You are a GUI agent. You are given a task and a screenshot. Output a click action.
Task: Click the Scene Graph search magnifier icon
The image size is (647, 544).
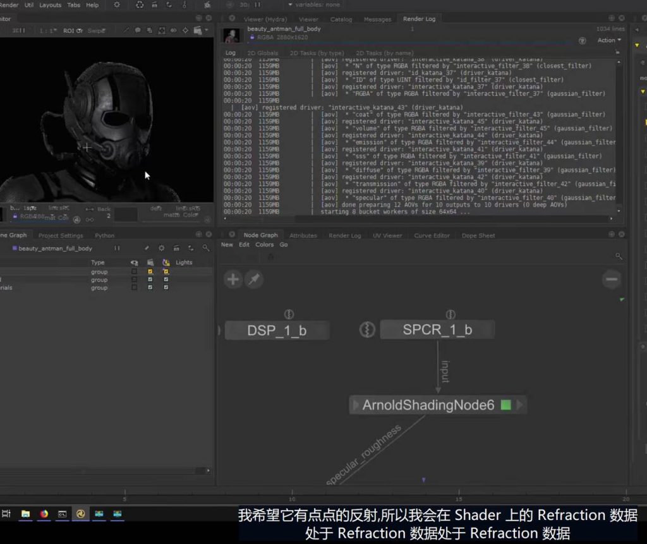[205, 248]
